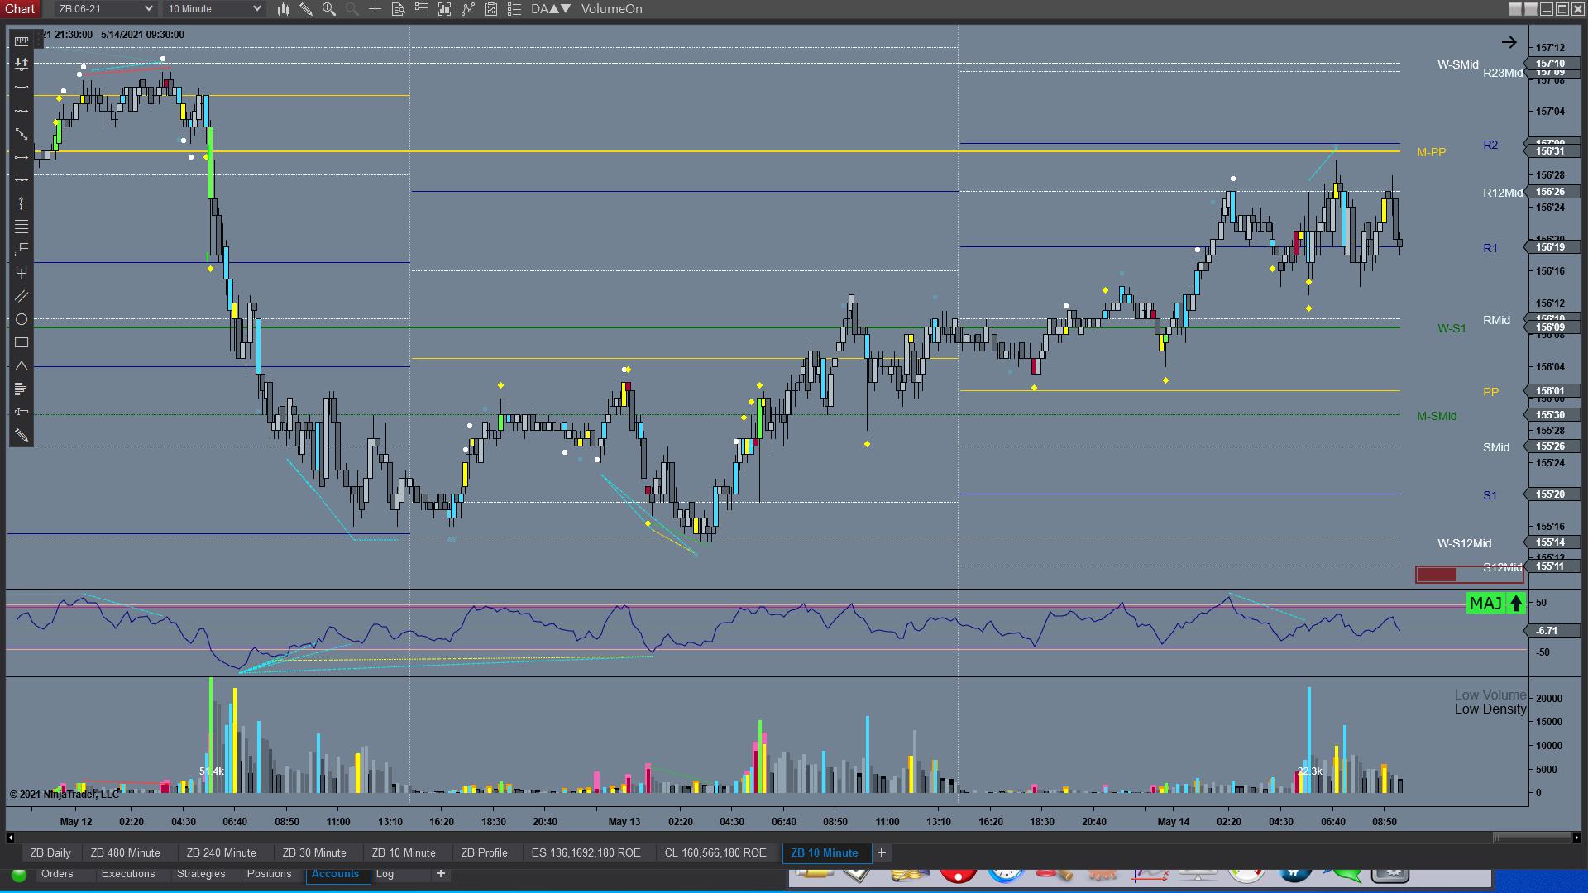Switch to the ZB Daily tab
Screen dimensions: 1588x893
click(50, 852)
